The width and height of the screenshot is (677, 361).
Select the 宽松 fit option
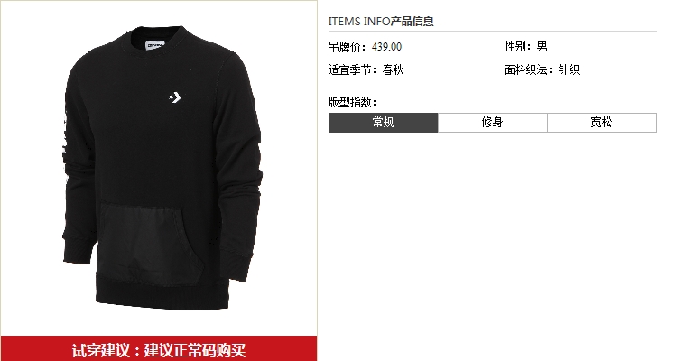click(x=602, y=123)
